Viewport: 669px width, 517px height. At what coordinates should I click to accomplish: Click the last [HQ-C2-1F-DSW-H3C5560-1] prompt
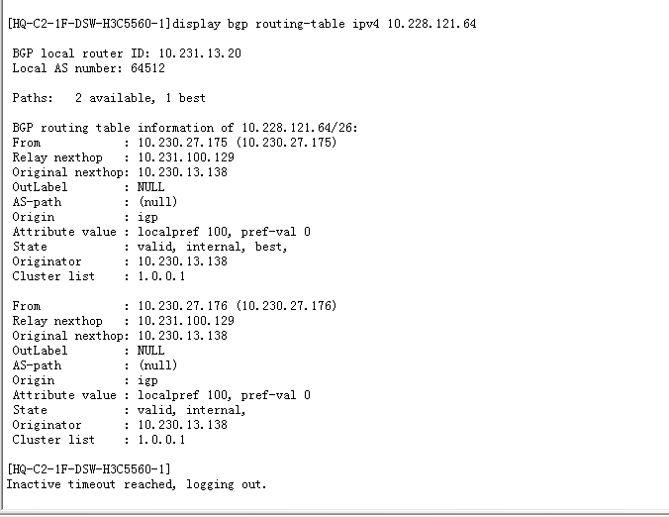(89, 469)
